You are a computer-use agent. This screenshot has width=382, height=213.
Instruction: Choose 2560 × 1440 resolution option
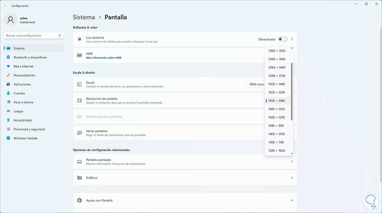[277, 68]
